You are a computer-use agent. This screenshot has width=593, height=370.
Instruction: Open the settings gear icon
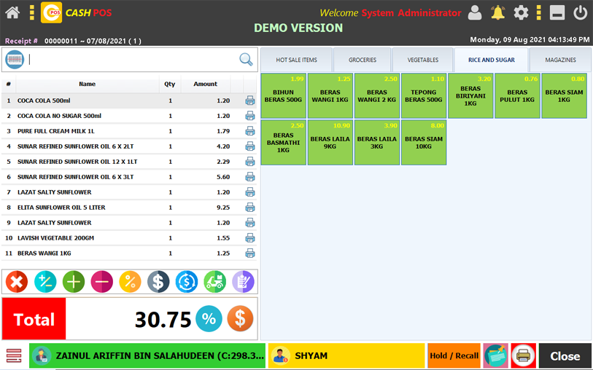tap(521, 13)
